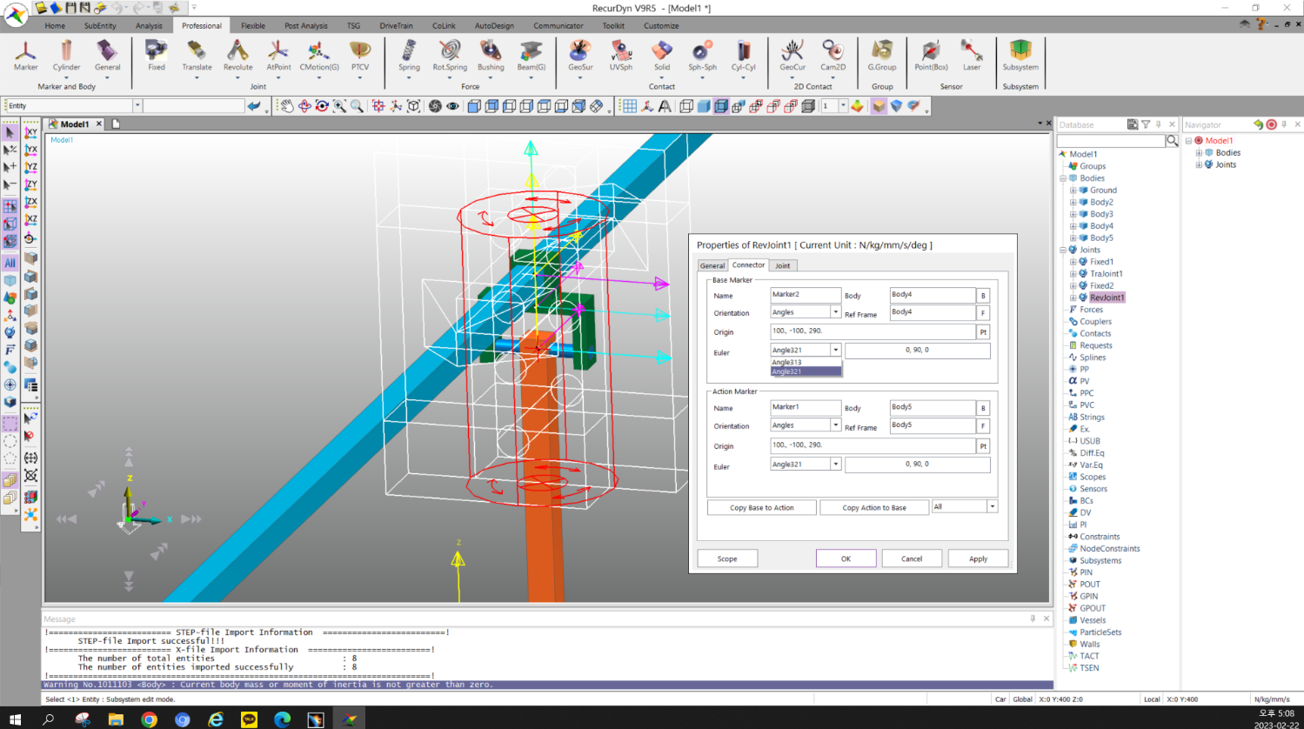The height and width of the screenshot is (729, 1304).
Task: Pick the Point(Box) sensor tool
Action: (931, 56)
